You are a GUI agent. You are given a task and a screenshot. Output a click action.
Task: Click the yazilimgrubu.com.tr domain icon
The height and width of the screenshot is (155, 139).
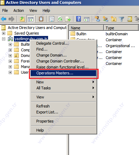point(10,39)
